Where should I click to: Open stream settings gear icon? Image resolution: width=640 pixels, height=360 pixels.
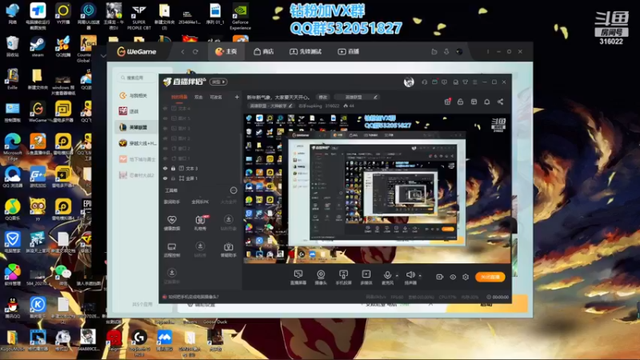coord(466,277)
